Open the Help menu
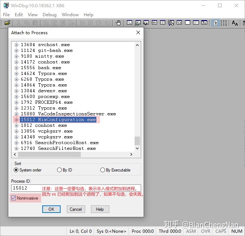This screenshot has width=245, height=236. coord(88,15)
